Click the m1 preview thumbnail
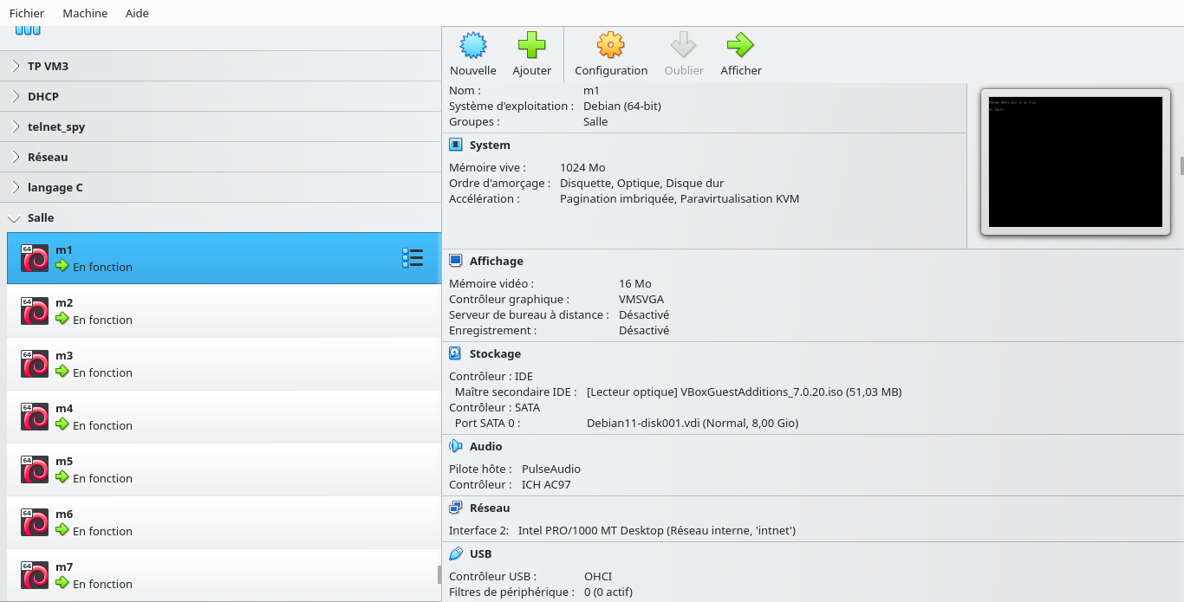 pyautogui.click(x=1075, y=162)
